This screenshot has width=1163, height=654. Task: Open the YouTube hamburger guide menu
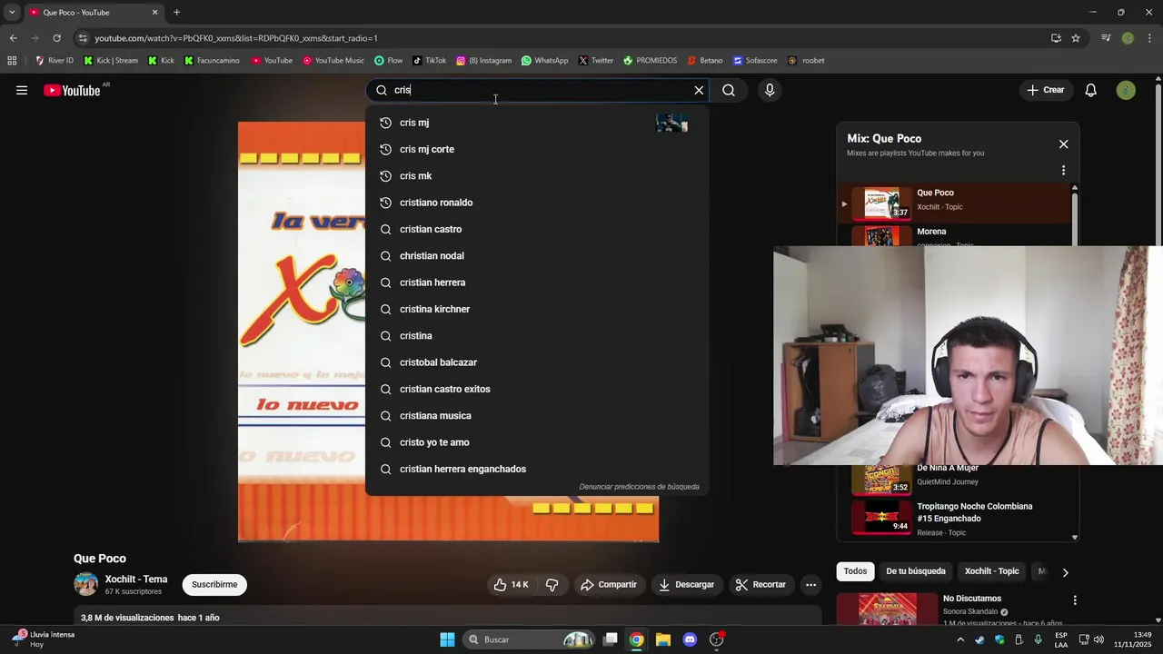click(22, 90)
